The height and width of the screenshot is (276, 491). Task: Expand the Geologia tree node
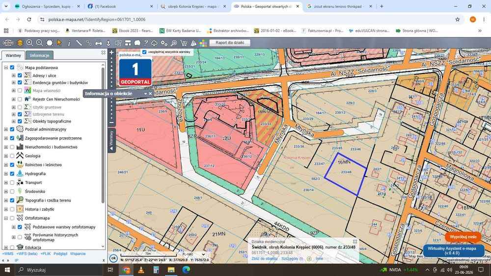[6, 156]
